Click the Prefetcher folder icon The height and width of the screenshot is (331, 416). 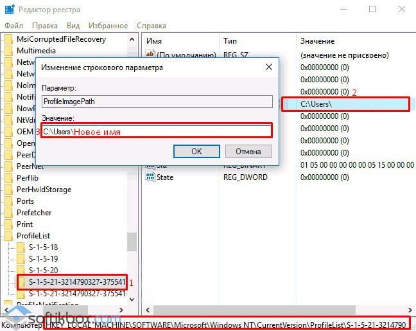coord(9,213)
